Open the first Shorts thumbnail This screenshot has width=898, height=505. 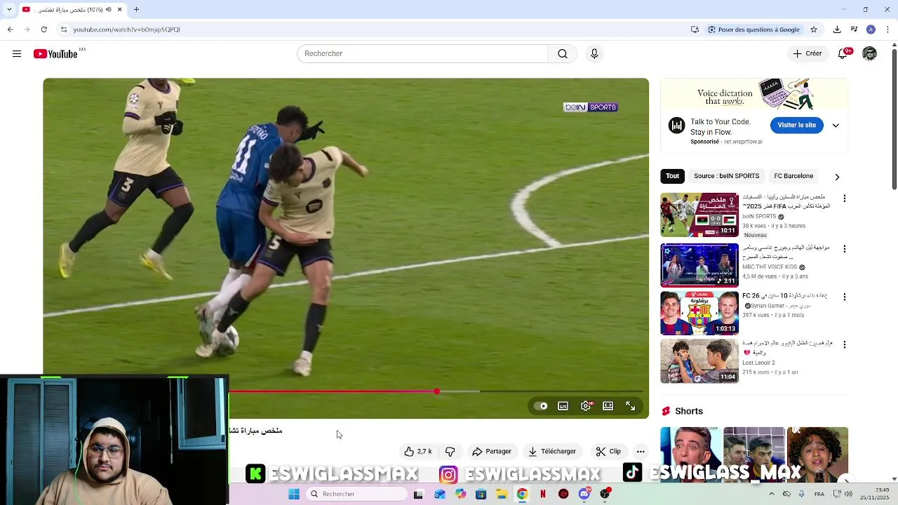tap(690, 454)
